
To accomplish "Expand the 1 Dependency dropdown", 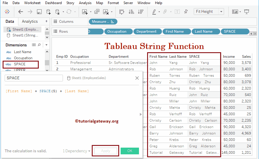I will pyautogui.click(x=77, y=151).
